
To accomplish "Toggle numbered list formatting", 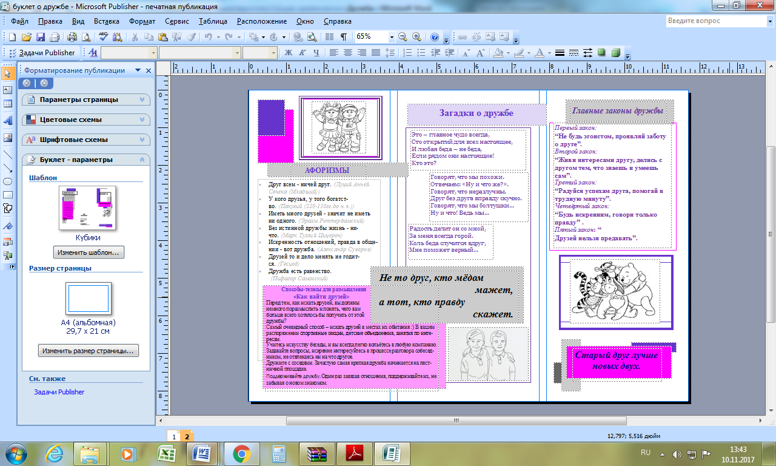I will (x=407, y=53).
